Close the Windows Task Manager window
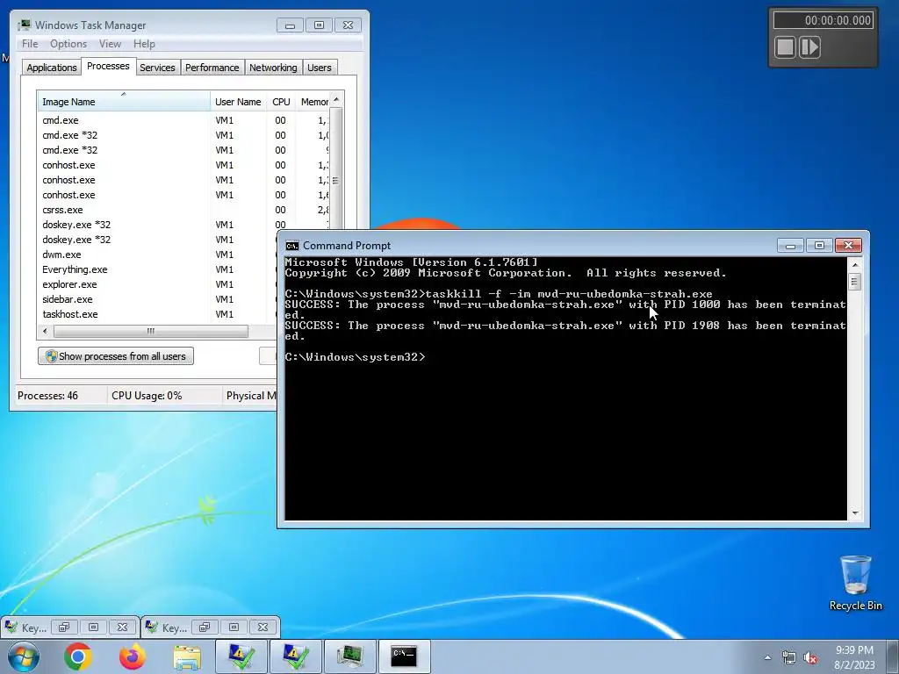The height and width of the screenshot is (674, 899). tap(348, 25)
